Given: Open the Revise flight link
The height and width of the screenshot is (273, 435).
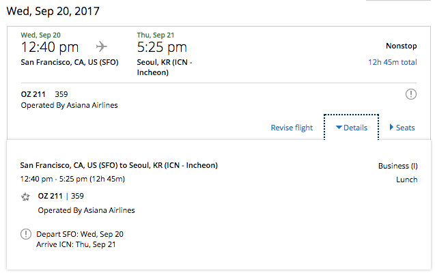Looking at the screenshot, I should click(x=292, y=128).
